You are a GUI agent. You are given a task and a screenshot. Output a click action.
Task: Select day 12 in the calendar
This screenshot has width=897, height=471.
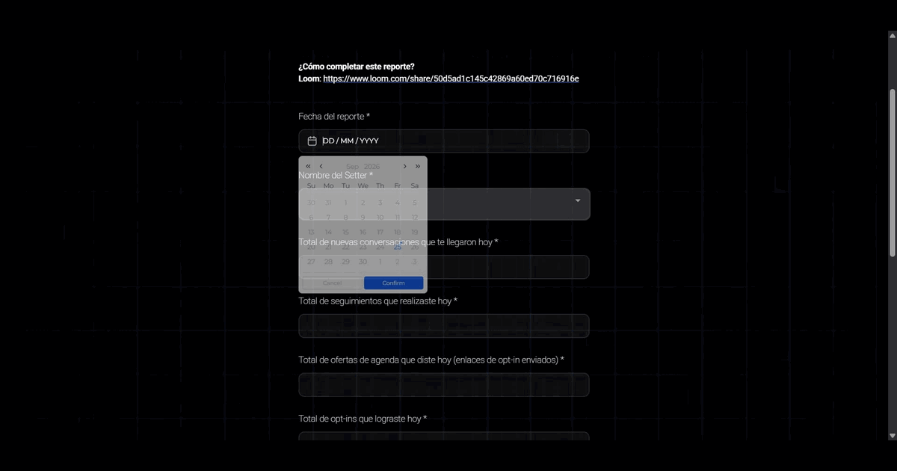(414, 217)
